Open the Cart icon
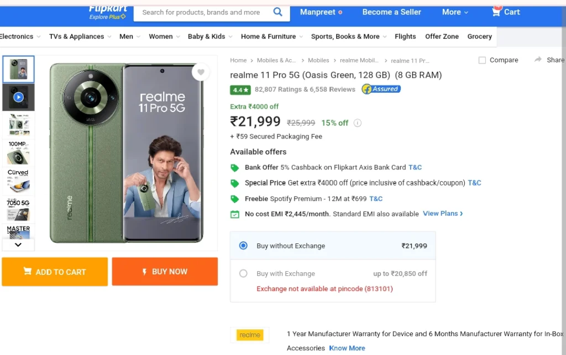This screenshot has width=566, height=355. pyautogui.click(x=496, y=12)
